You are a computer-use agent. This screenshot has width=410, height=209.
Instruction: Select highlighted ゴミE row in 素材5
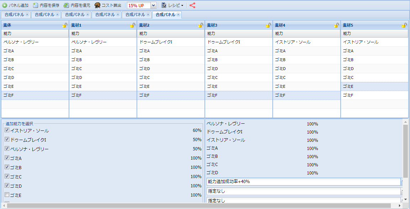(374, 86)
